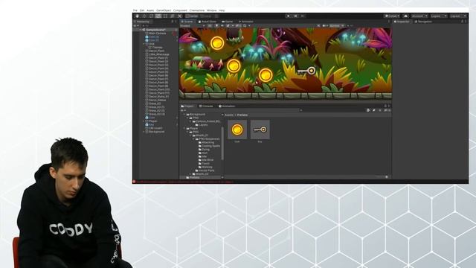476x268 pixels.
Task: Toggle scene lighting in Scene view toolbar
Action: point(216,26)
